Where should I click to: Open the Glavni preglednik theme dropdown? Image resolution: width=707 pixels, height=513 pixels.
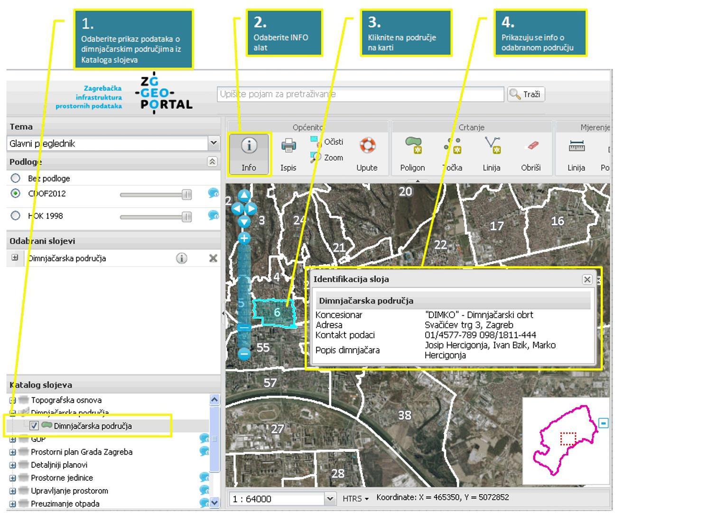(x=214, y=143)
